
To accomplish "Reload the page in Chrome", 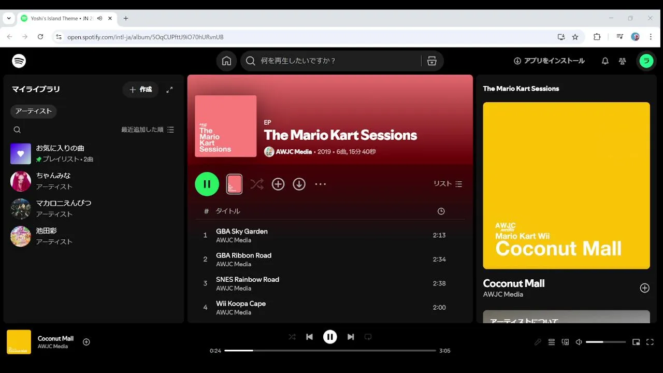I will pyautogui.click(x=40, y=37).
